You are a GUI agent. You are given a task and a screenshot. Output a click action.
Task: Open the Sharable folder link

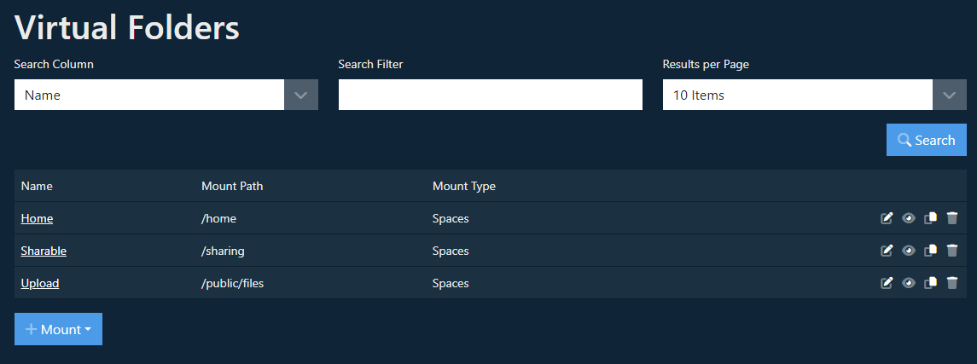[44, 251]
